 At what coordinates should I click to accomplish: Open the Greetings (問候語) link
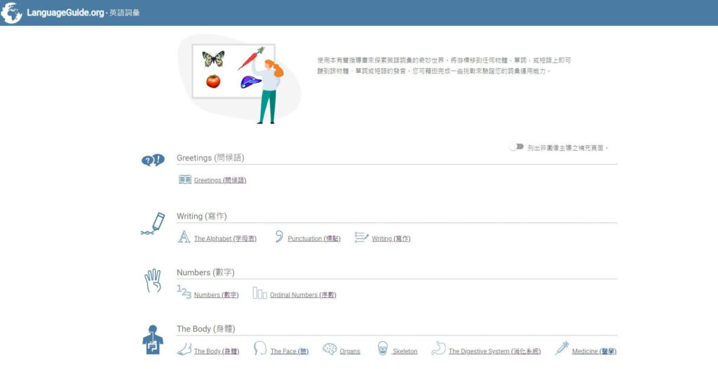(x=220, y=180)
